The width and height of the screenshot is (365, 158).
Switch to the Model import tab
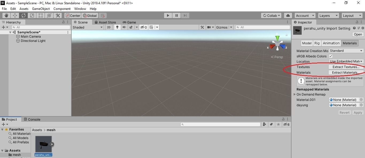[307, 43]
